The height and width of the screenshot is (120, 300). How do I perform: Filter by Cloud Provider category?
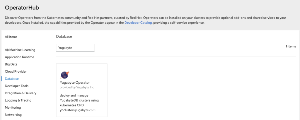click(x=16, y=71)
